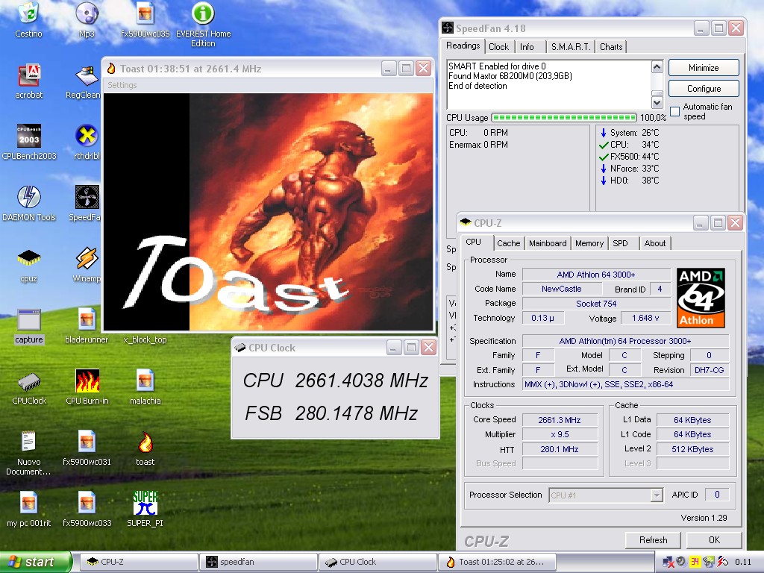Click the APIC ID field
764x573 pixels.
click(716, 495)
